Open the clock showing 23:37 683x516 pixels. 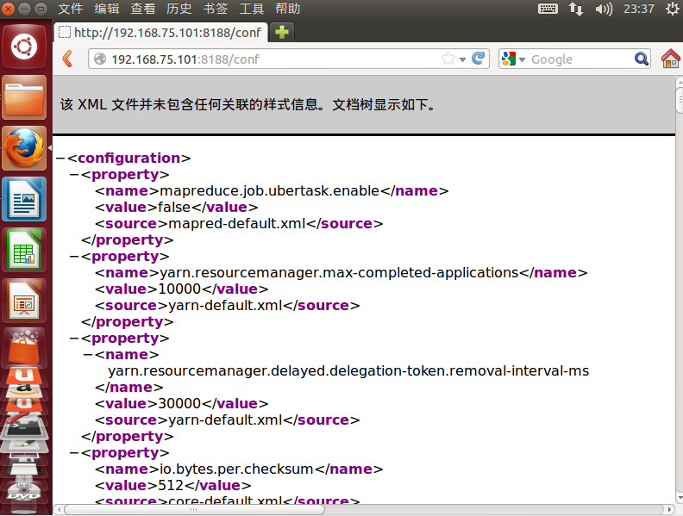[638, 9]
